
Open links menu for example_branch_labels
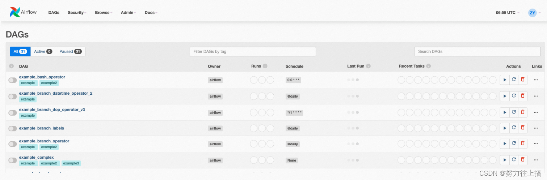pyautogui.click(x=536, y=128)
